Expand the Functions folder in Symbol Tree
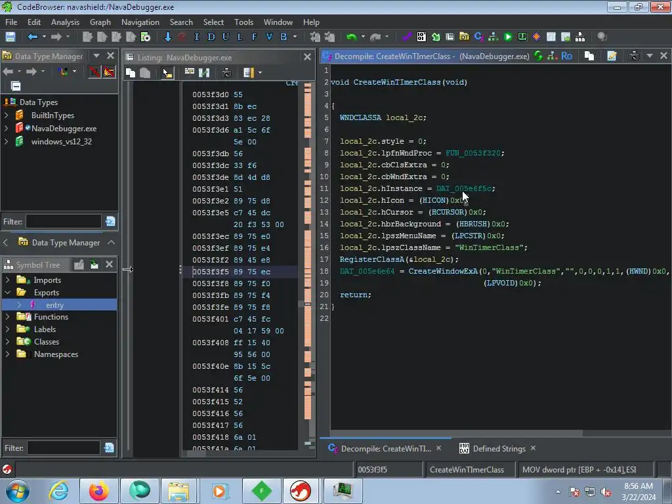 (x=7, y=317)
